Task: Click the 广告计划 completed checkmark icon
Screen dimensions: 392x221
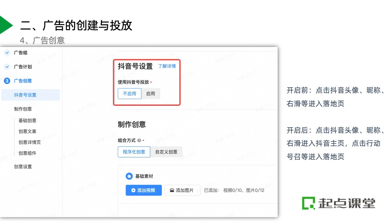Action: tap(7, 67)
